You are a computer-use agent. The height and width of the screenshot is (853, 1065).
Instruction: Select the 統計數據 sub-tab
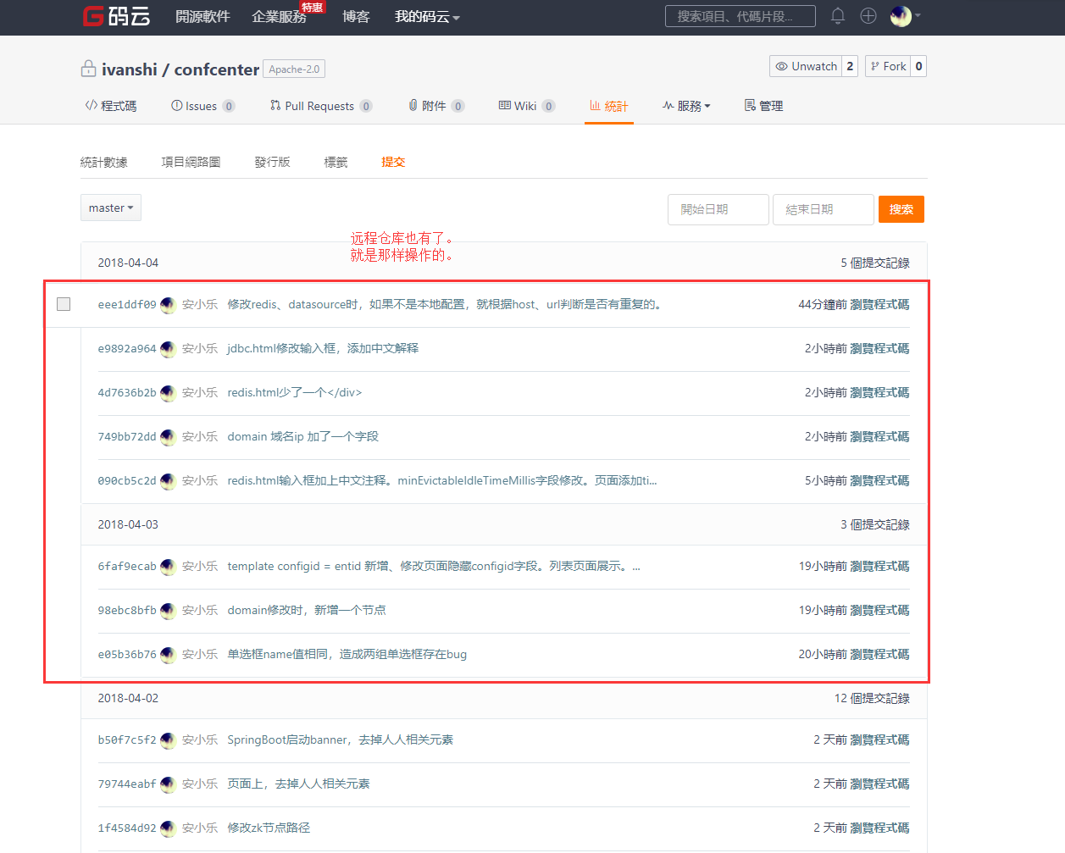[104, 162]
